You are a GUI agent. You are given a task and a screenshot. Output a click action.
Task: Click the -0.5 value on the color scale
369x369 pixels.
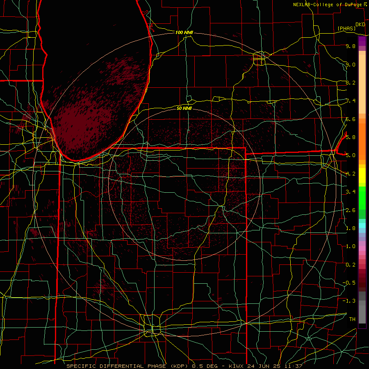pyautogui.click(x=349, y=283)
